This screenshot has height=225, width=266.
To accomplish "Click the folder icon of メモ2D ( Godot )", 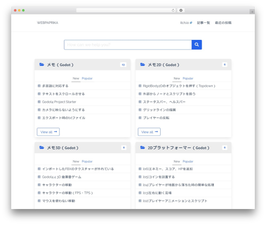I will tap(143, 64).
